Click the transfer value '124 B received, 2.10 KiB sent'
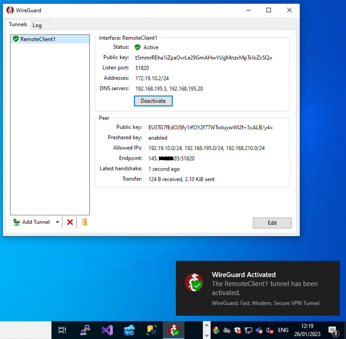Screen dimensions: 346x339 (181, 179)
